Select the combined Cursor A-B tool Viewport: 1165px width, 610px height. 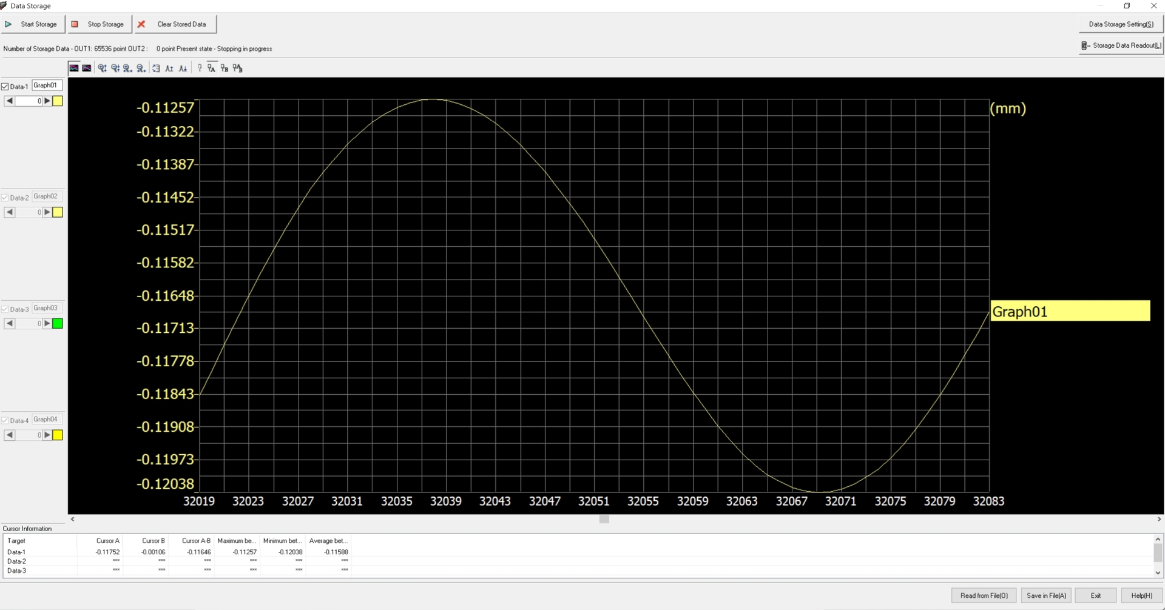238,69
